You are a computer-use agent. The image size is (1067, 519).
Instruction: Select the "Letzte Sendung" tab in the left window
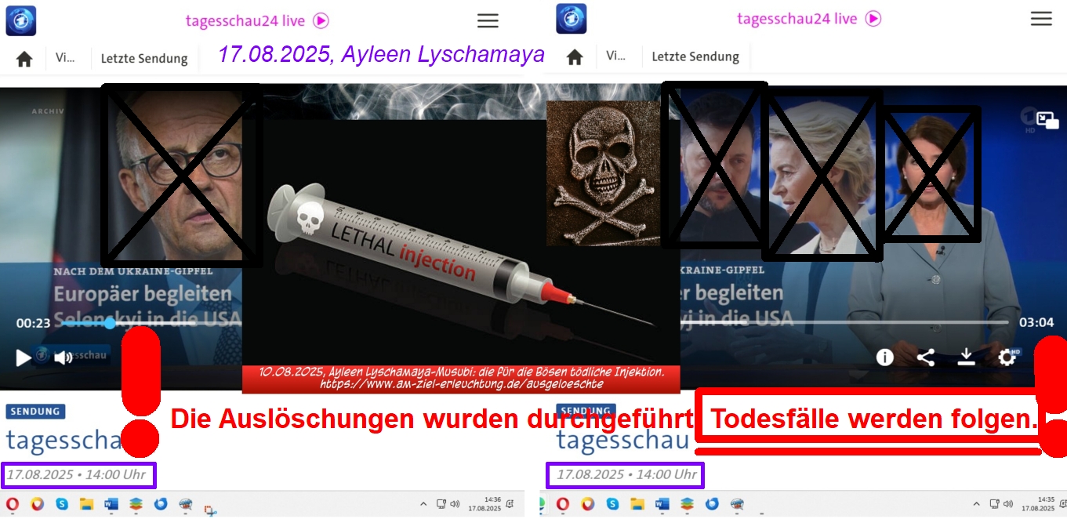(x=145, y=59)
